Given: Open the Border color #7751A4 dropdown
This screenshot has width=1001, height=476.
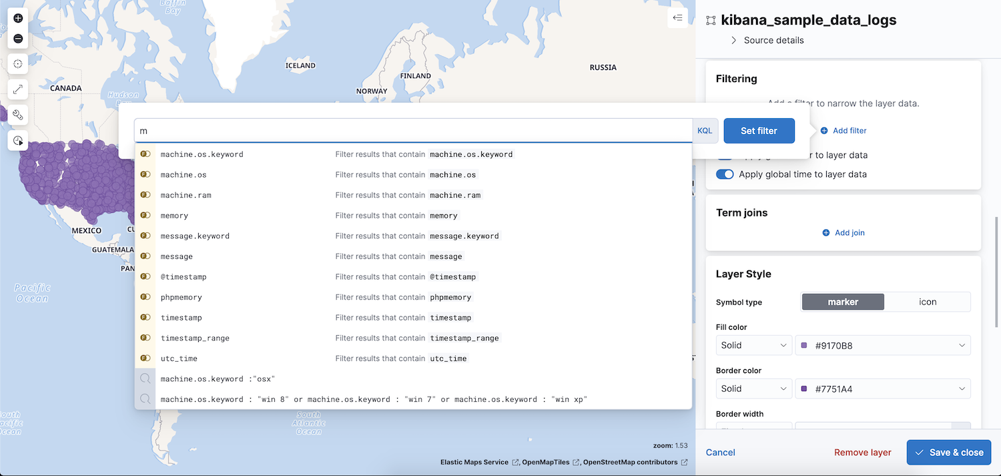Looking at the screenshot, I should pyautogui.click(x=882, y=389).
